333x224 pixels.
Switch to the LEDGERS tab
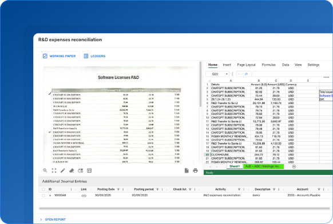(x=95, y=56)
